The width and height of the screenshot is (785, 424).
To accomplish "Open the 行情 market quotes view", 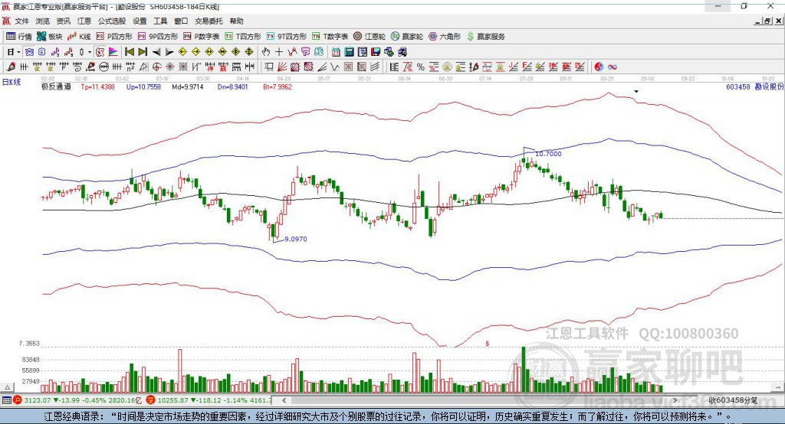I will (18, 37).
